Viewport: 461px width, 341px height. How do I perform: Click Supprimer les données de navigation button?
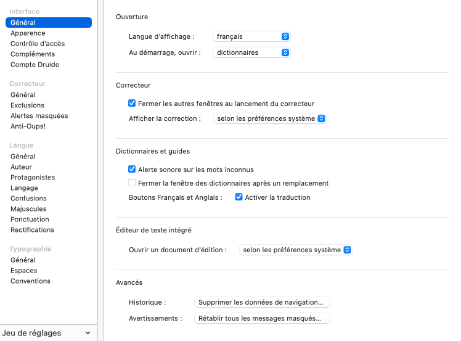[262, 302]
